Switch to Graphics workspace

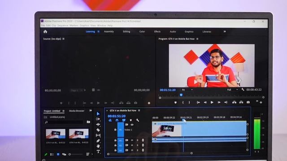coord(189,31)
